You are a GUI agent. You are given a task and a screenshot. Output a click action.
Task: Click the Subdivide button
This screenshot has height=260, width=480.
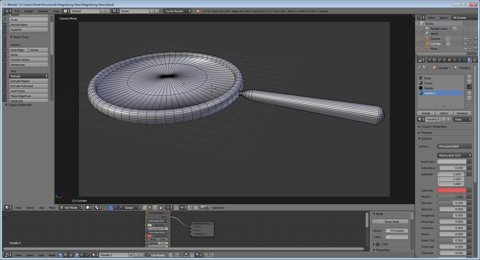point(28,101)
